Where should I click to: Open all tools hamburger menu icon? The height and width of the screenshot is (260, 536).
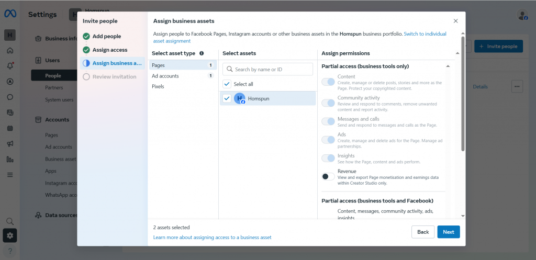point(10,175)
